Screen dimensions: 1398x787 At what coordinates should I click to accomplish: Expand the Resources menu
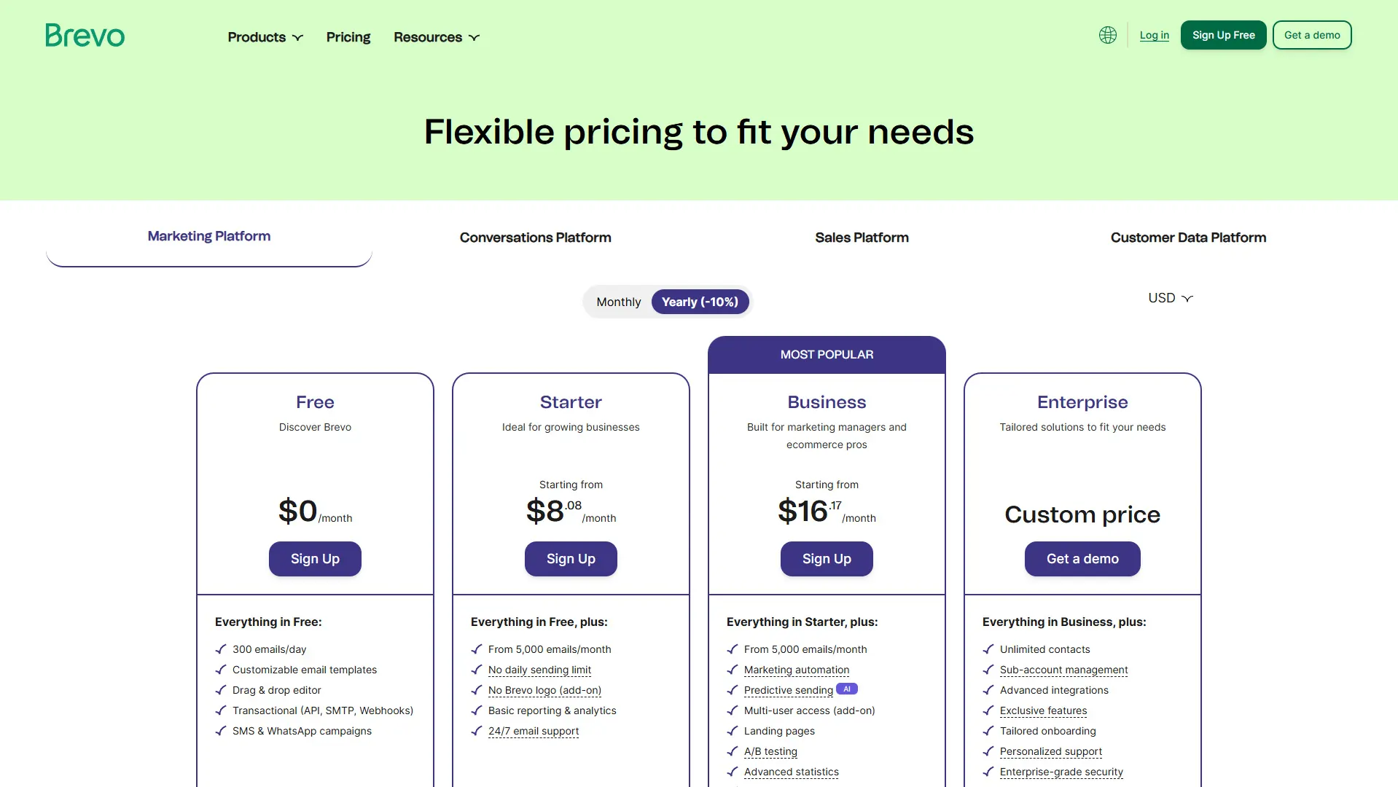[x=437, y=37]
